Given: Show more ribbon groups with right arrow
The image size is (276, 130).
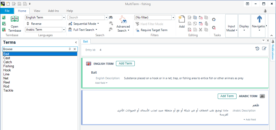Looking at the screenshot, I should [x=266, y=26].
